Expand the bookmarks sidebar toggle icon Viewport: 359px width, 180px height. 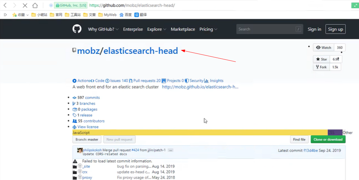6,15
